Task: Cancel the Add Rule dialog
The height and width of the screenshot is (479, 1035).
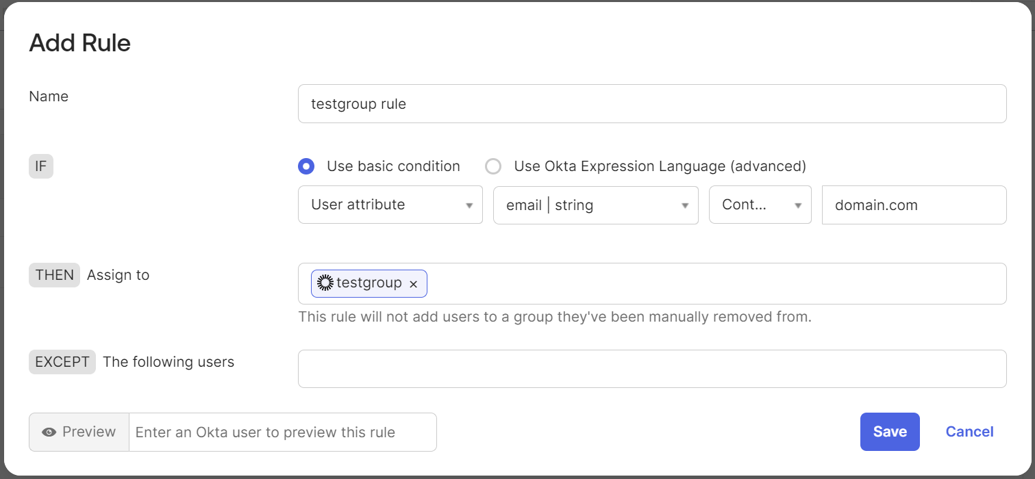Action: tap(969, 432)
